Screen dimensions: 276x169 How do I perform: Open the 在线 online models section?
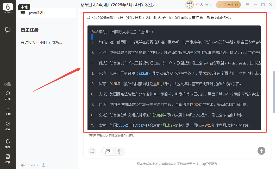point(8,95)
